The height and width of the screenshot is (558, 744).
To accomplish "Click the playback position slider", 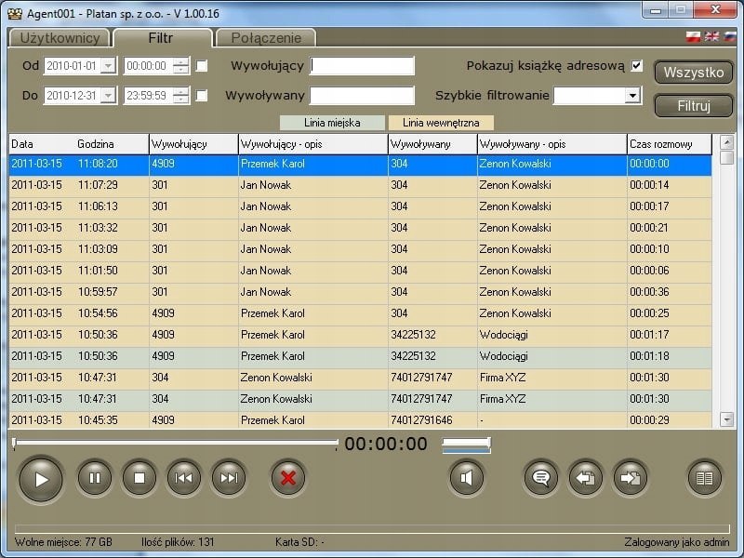I will click(176, 444).
